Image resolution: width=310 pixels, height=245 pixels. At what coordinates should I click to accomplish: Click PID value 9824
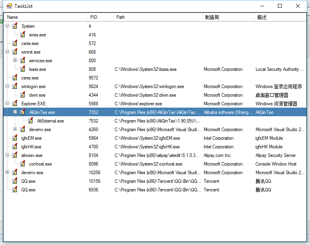click(93, 86)
